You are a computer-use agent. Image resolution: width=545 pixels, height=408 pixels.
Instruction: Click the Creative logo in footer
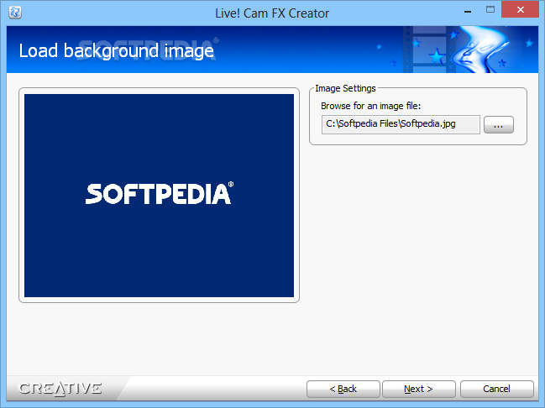60,389
